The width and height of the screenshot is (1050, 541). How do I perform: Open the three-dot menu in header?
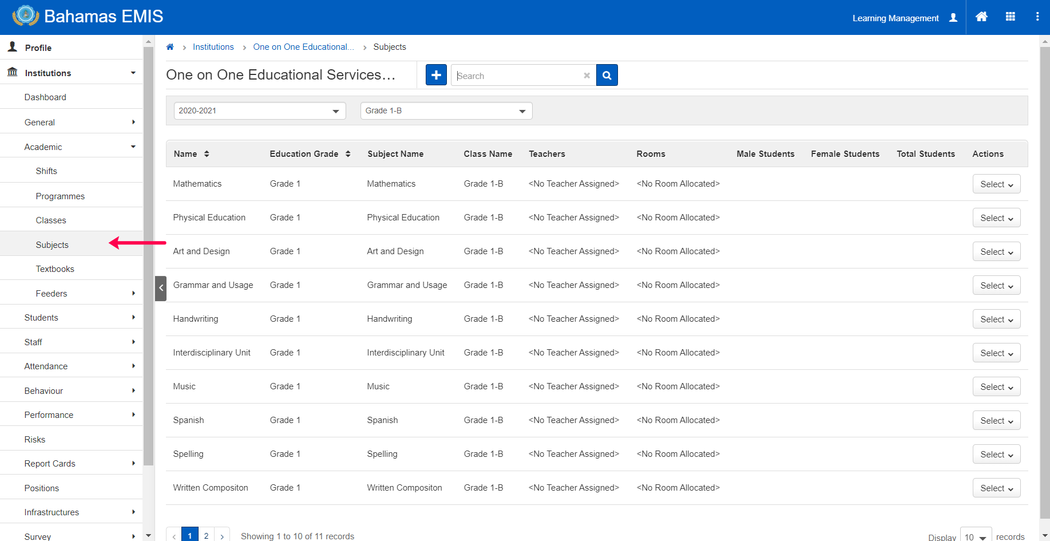point(1037,17)
